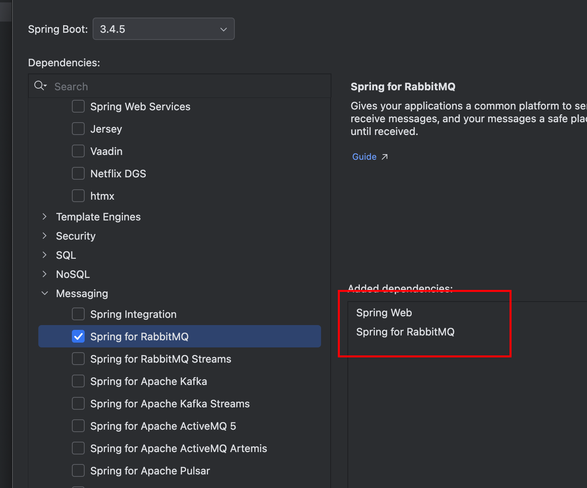Click the search magnifier icon
The height and width of the screenshot is (488, 587).
click(x=40, y=85)
